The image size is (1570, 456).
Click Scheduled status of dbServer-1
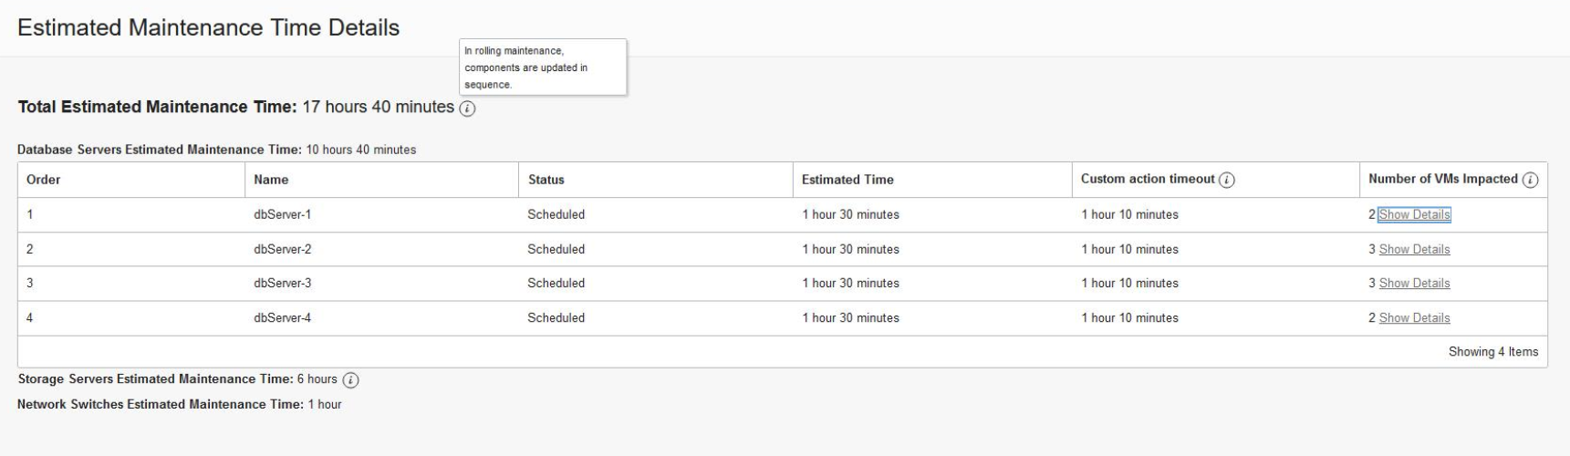click(x=556, y=215)
